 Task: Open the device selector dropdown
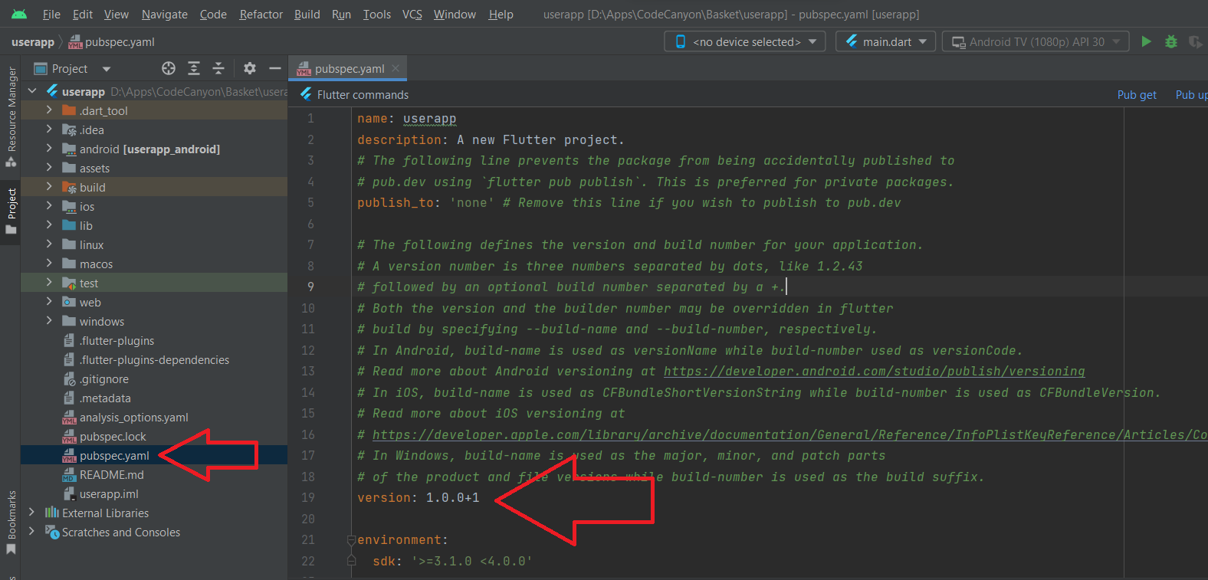744,41
